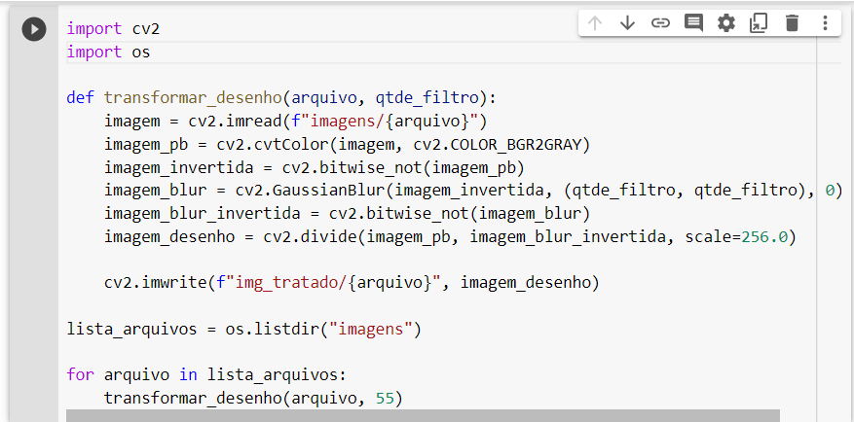The height and width of the screenshot is (422, 854).
Task: Click the horizontal scrollbar below the code
Action: pyautogui.click(x=423, y=415)
